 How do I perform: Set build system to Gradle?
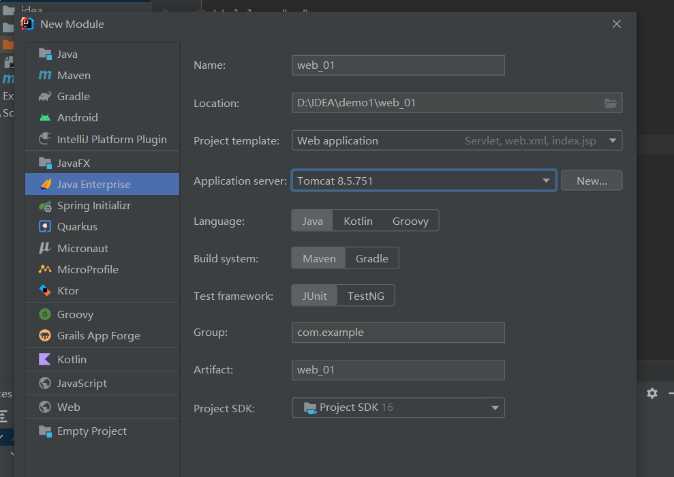coord(371,258)
